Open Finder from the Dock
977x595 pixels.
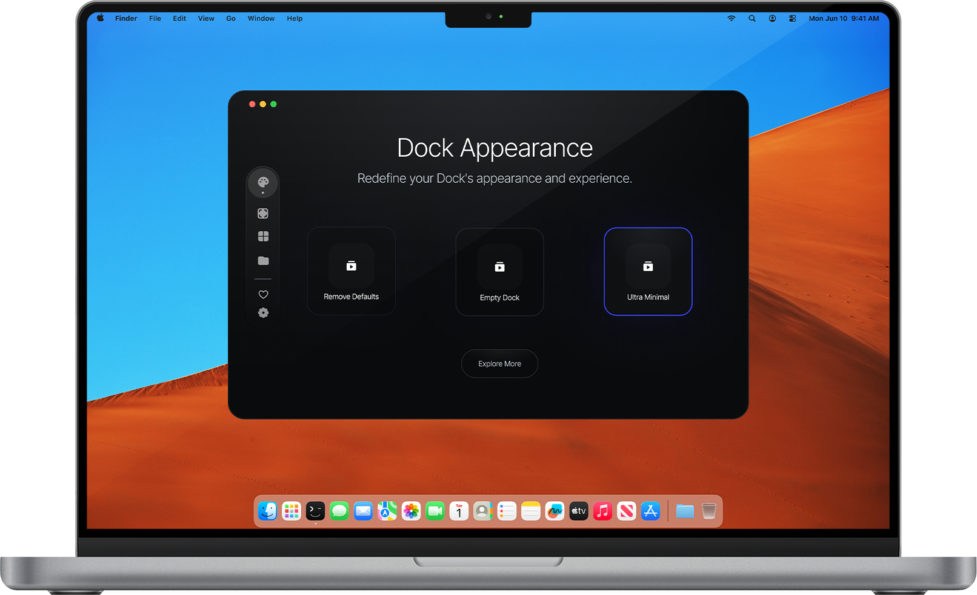(x=268, y=511)
